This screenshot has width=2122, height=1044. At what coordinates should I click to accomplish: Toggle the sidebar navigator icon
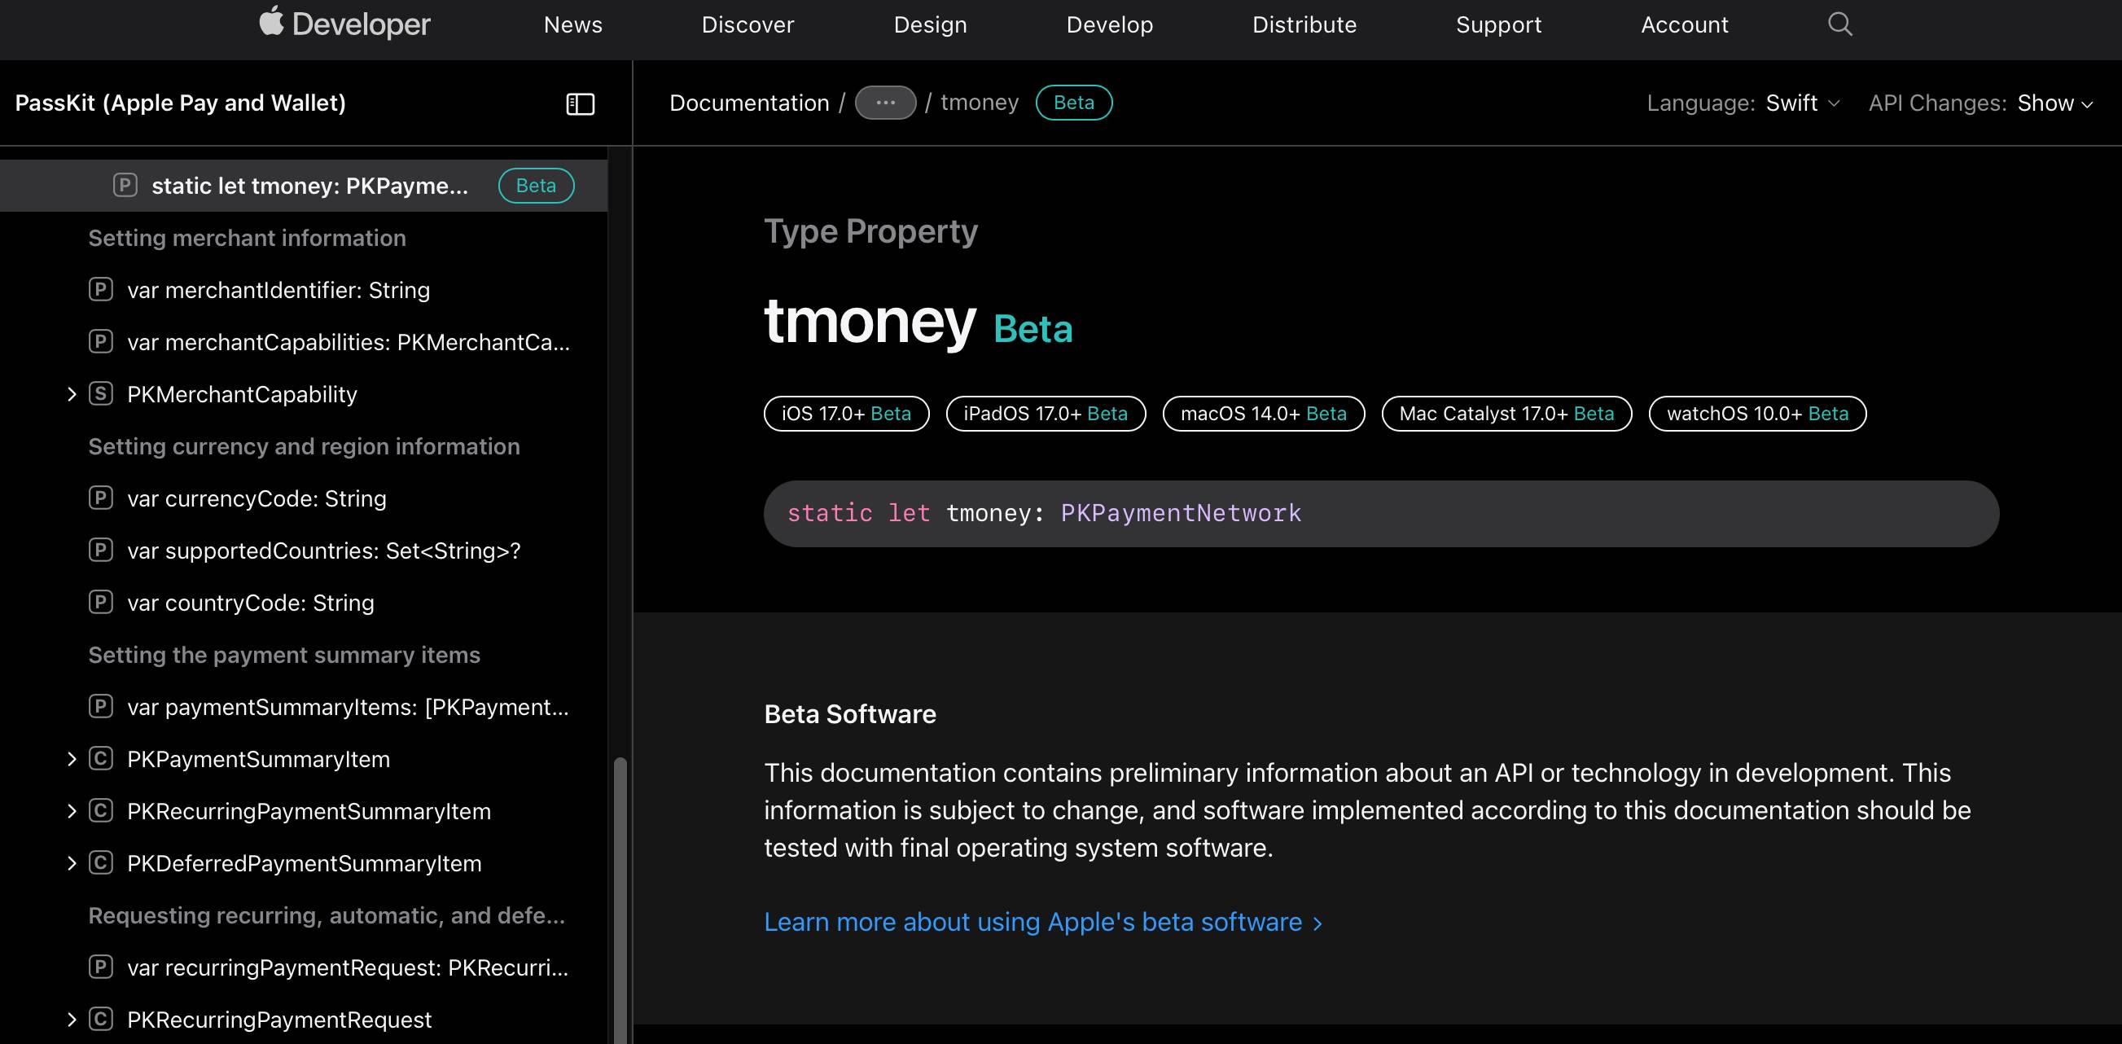click(580, 103)
